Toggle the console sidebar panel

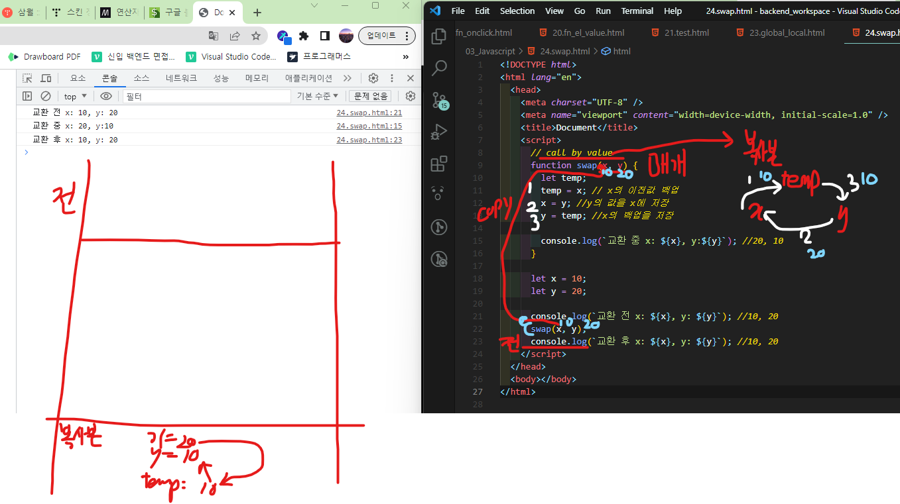click(x=27, y=96)
